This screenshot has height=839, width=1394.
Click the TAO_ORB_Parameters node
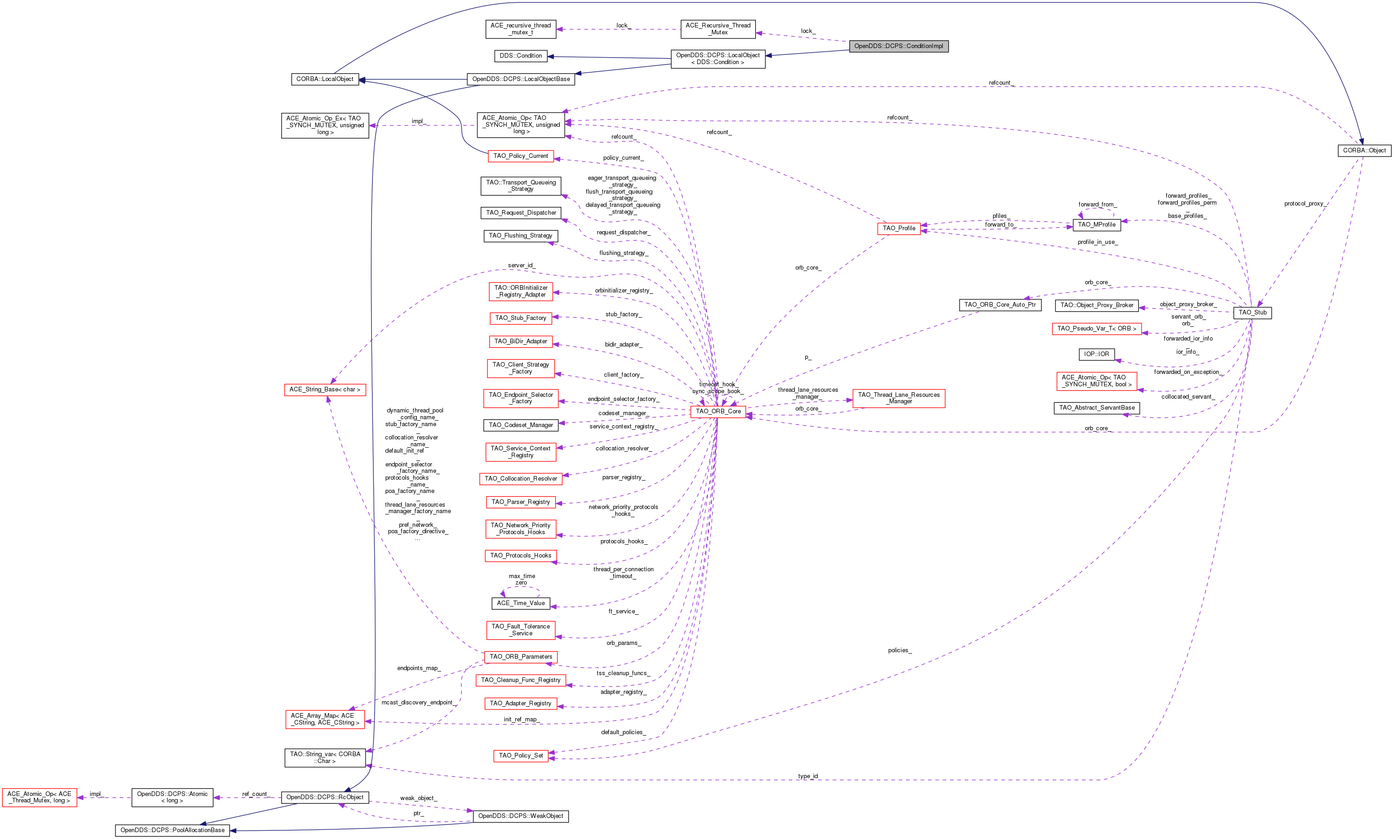click(520, 657)
